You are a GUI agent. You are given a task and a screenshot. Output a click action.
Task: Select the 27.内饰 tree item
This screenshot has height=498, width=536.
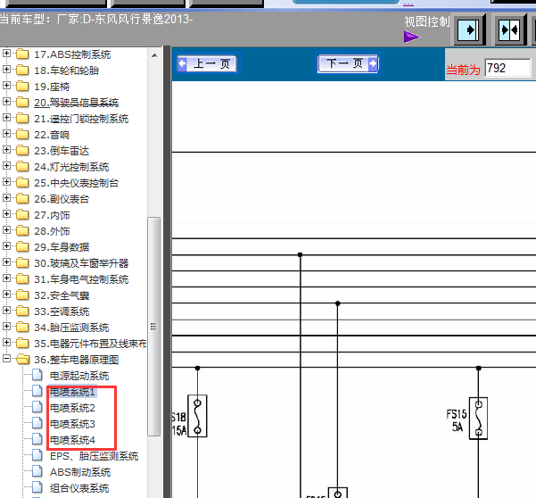(x=52, y=215)
